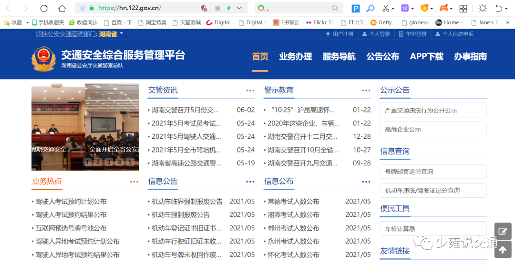Click the site certificate shield icon
The width and height of the screenshot is (515, 265).
click(204, 8)
